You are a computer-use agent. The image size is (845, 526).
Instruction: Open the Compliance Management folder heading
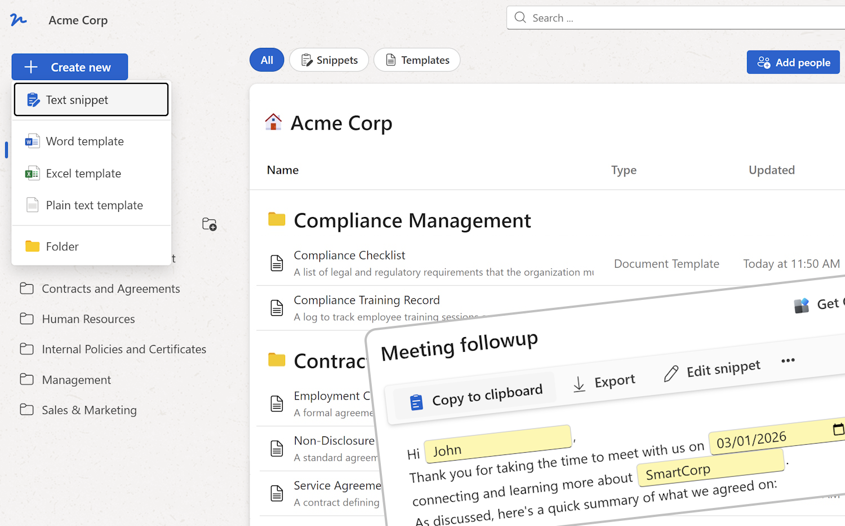pyautogui.click(x=412, y=220)
